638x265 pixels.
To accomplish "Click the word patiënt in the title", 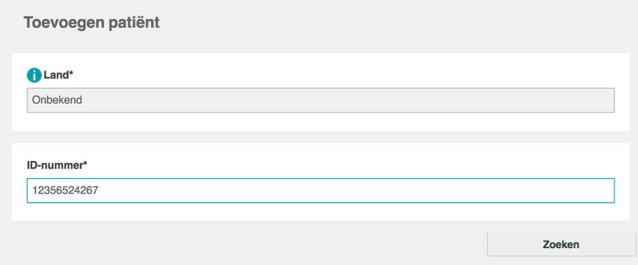I will pyautogui.click(x=134, y=23).
